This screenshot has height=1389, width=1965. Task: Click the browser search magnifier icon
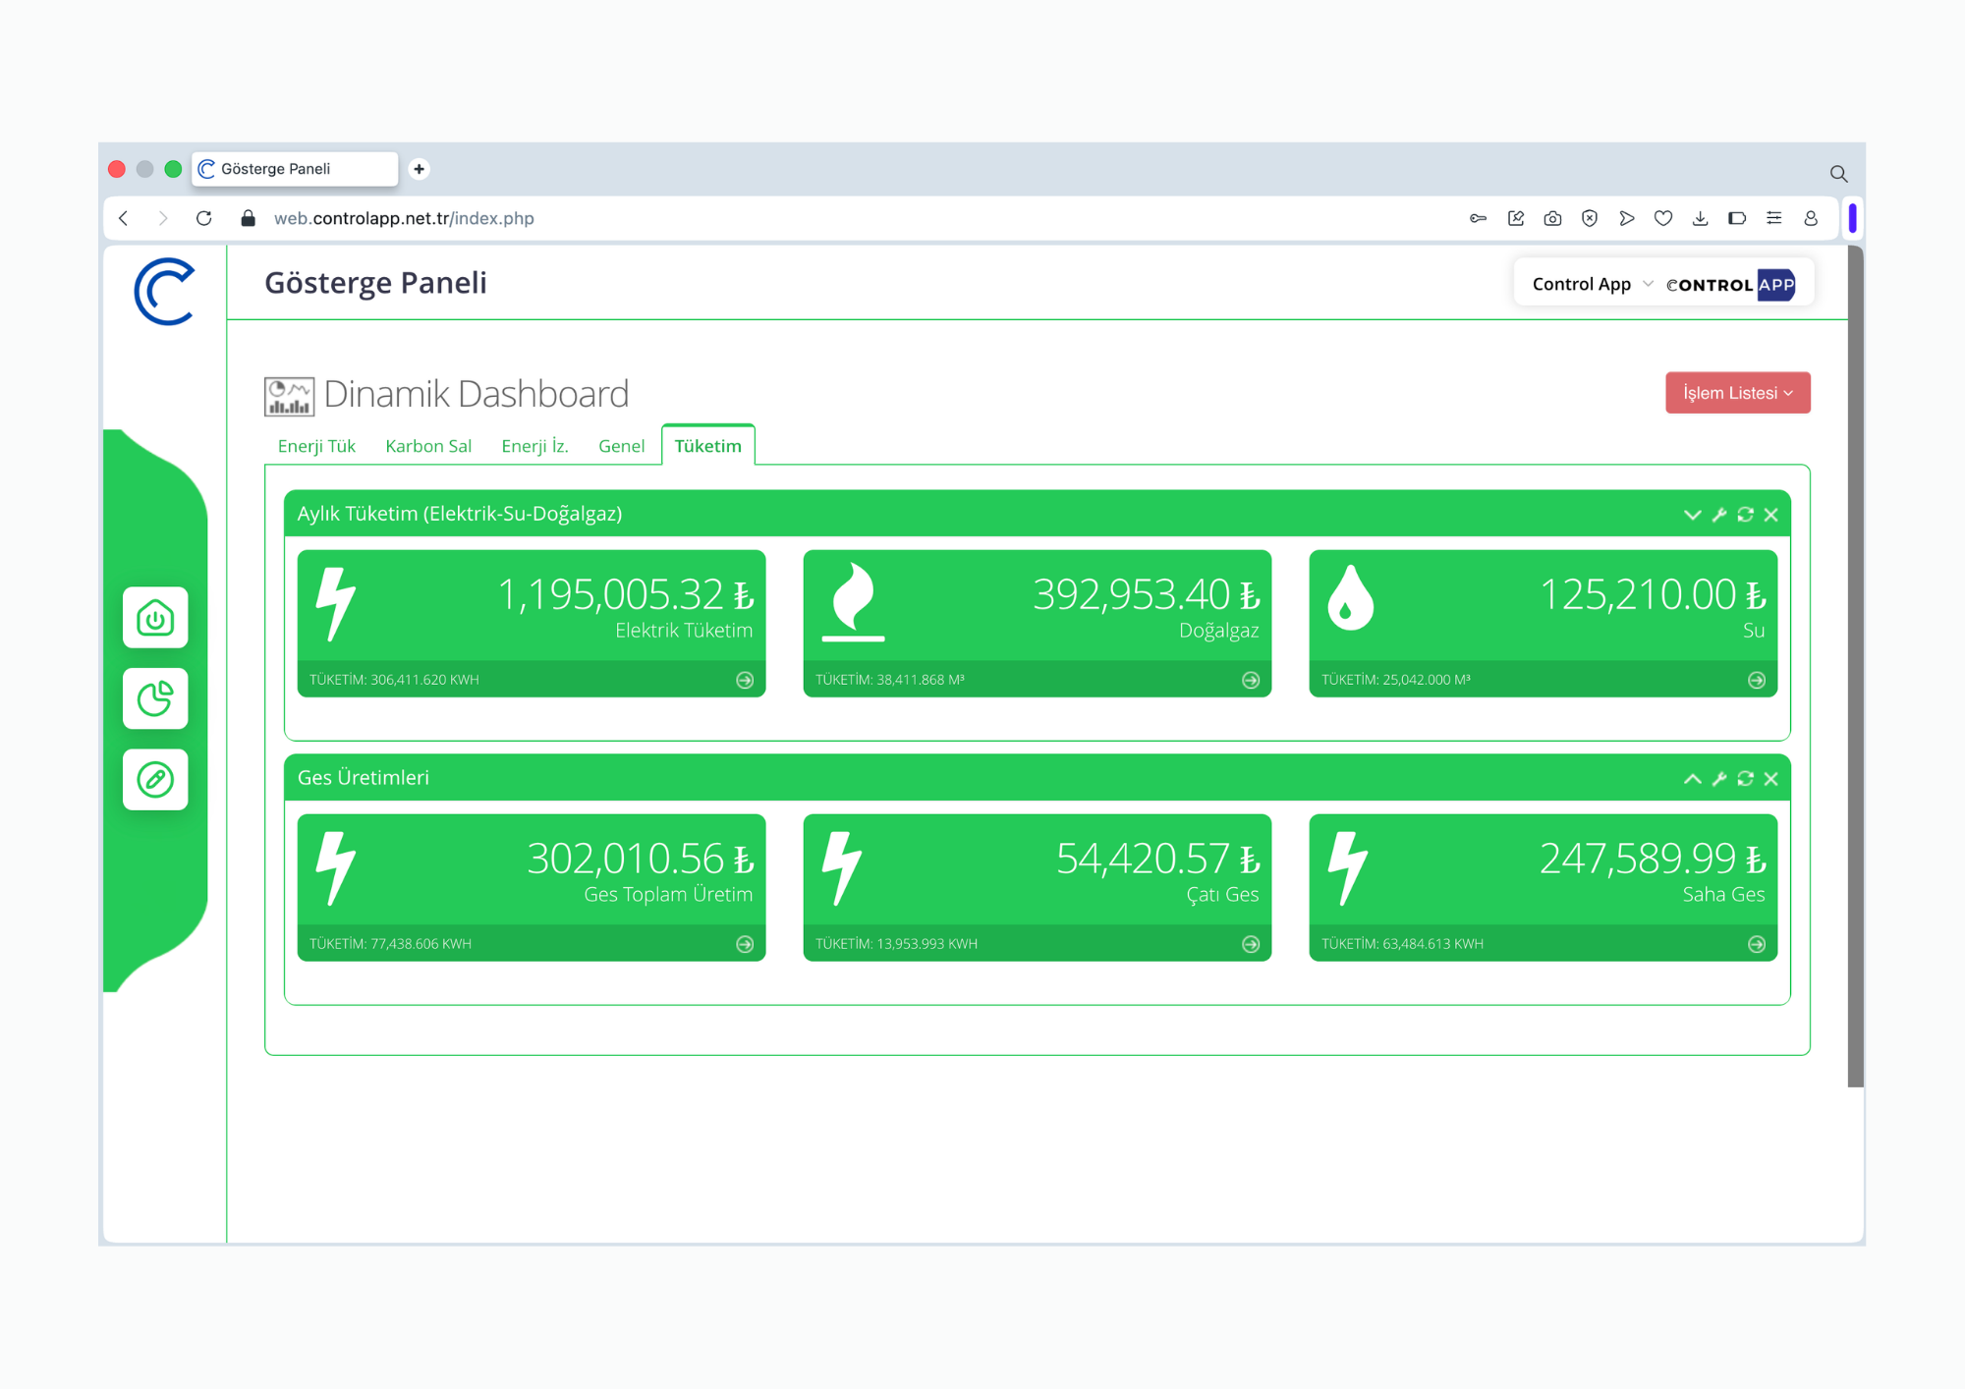pyautogui.click(x=1838, y=174)
